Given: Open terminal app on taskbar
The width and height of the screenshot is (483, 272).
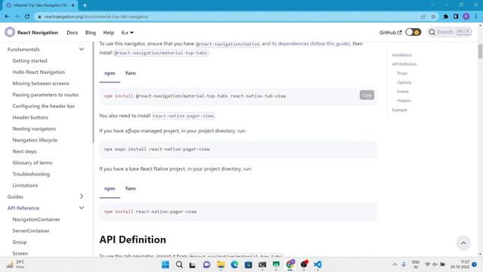Looking at the screenshot, I should coord(262,264).
